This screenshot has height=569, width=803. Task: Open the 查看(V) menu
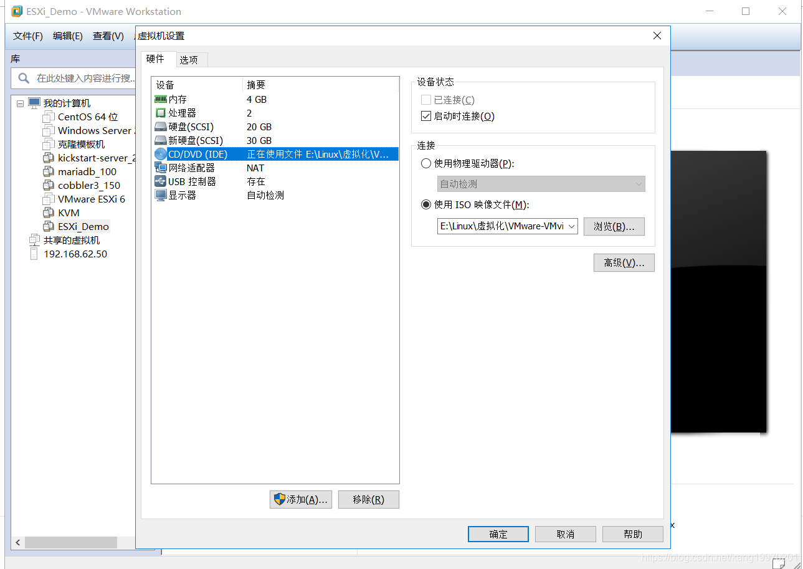tap(108, 36)
